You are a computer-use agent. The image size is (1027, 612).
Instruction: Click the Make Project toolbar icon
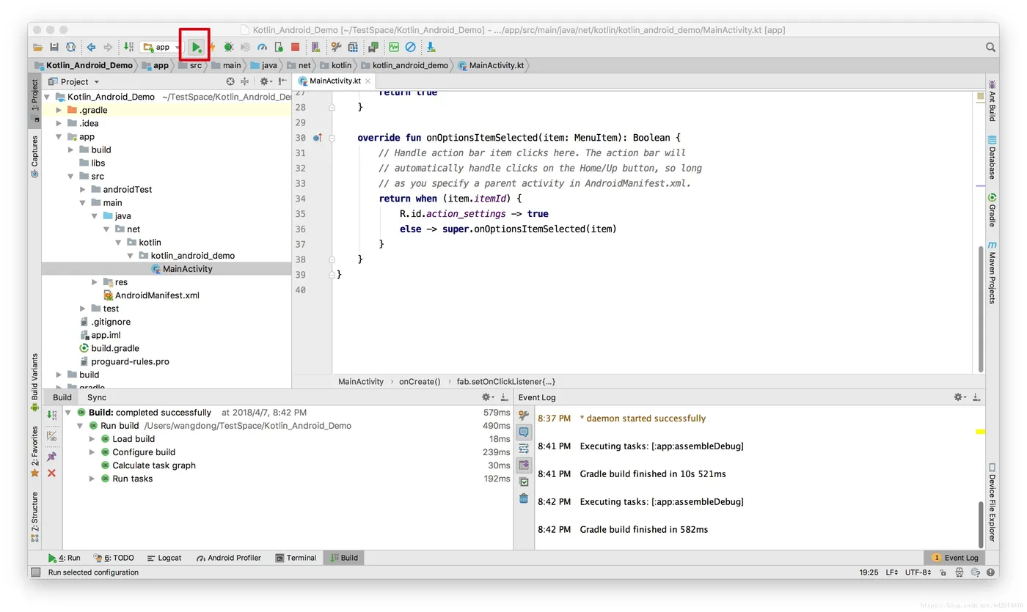128,47
